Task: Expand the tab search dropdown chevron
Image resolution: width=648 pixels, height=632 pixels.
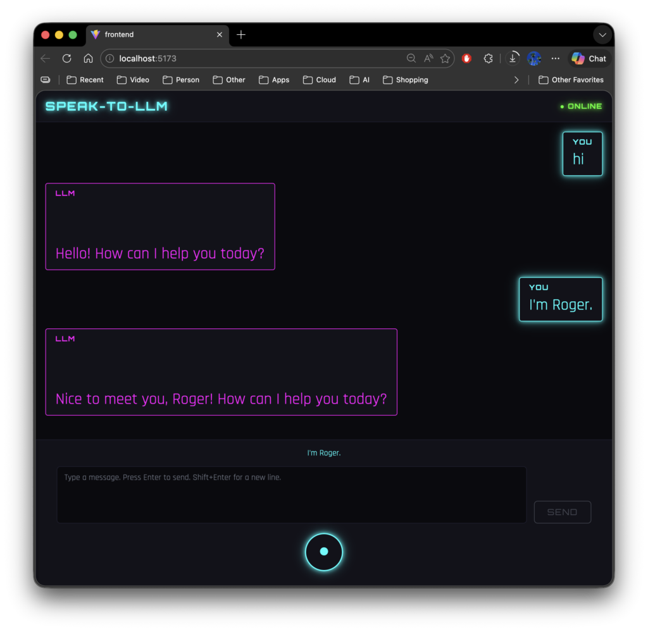Action: point(602,35)
